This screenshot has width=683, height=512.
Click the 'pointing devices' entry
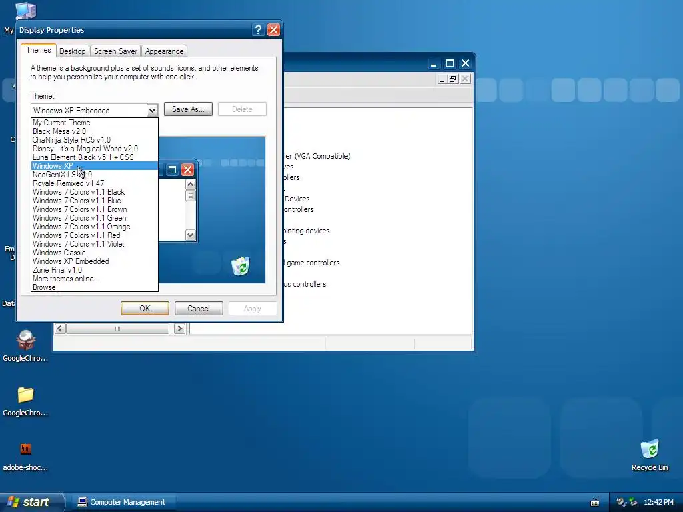[x=306, y=231]
